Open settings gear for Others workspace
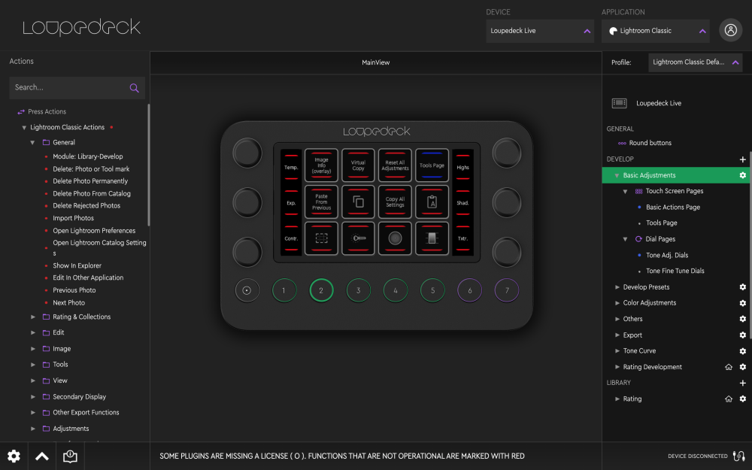The width and height of the screenshot is (752, 470). coord(742,318)
